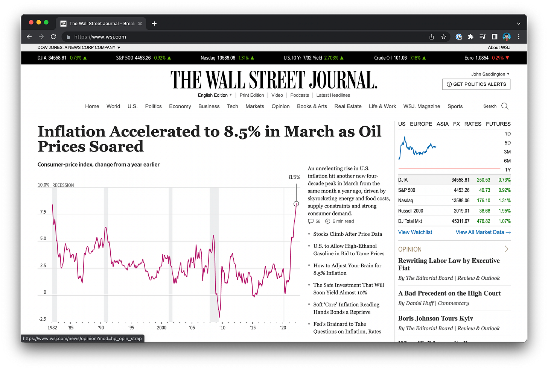Select Markets in the navigation bar
This screenshot has width=548, height=370.
coord(255,106)
